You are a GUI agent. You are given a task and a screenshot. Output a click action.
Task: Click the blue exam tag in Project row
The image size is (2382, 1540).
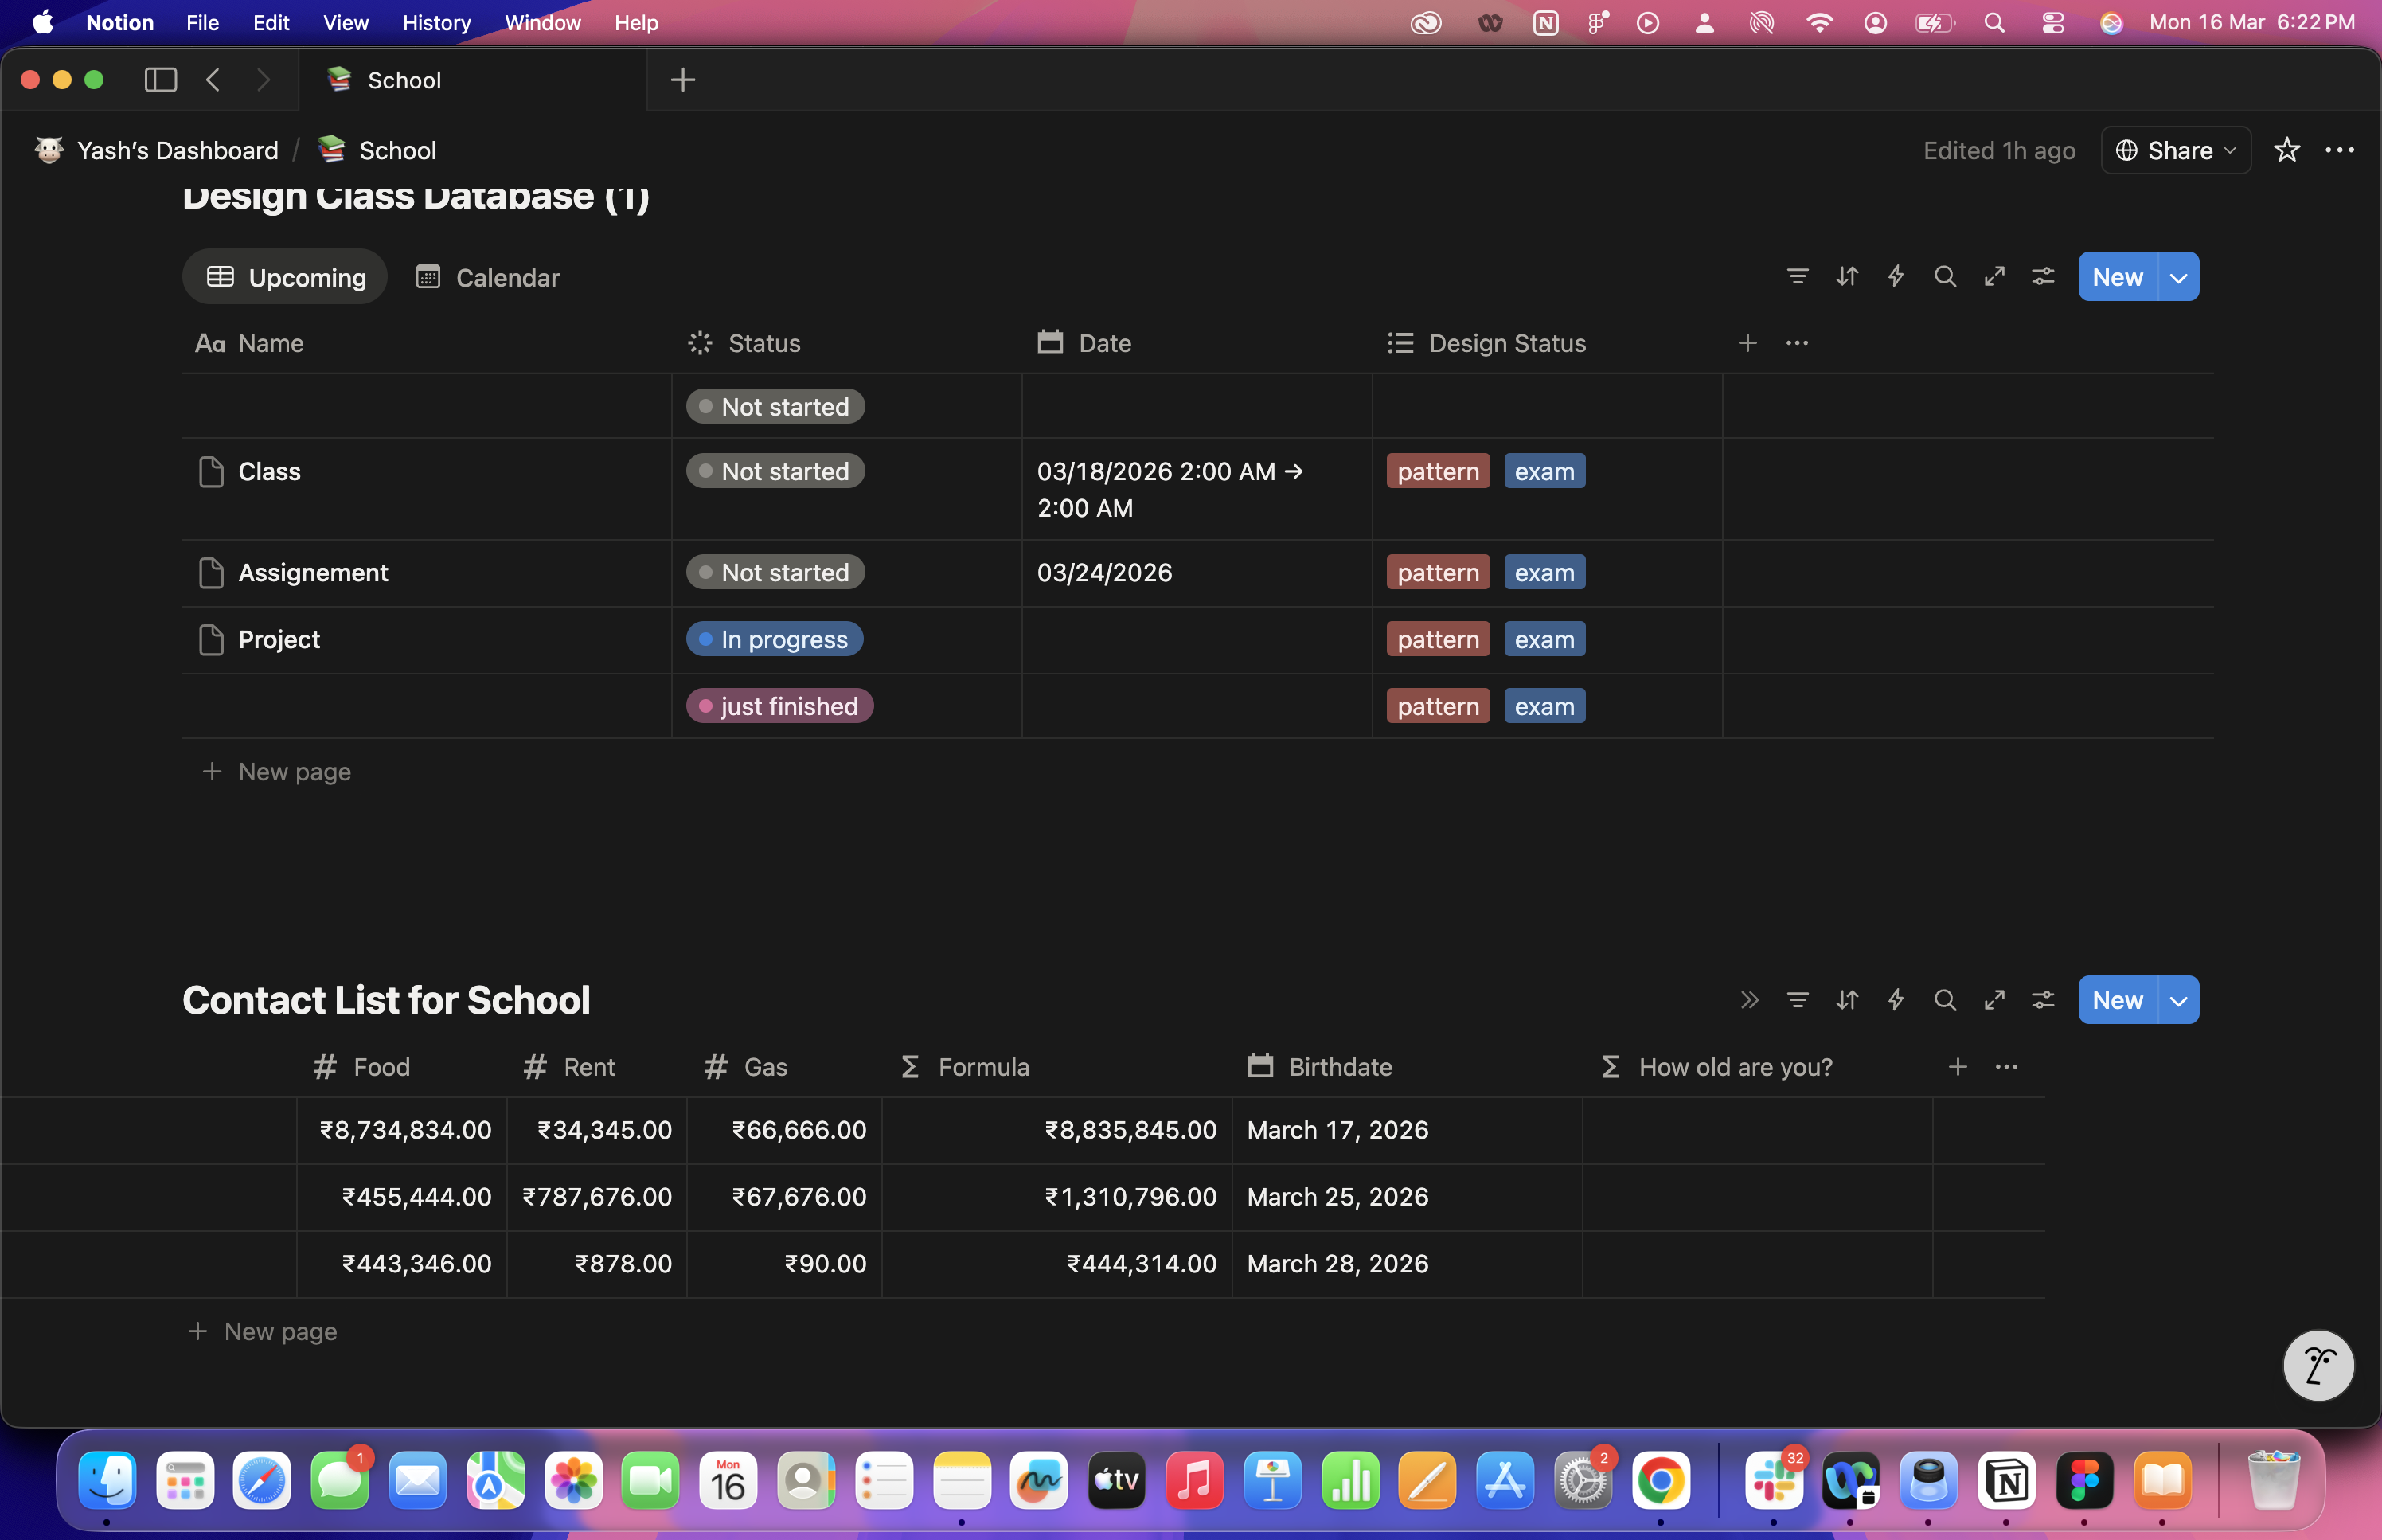(x=1544, y=639)
